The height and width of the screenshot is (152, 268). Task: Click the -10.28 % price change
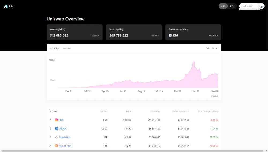point(213,146)
